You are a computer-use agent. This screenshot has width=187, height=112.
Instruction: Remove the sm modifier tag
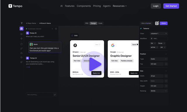[165, 47]
